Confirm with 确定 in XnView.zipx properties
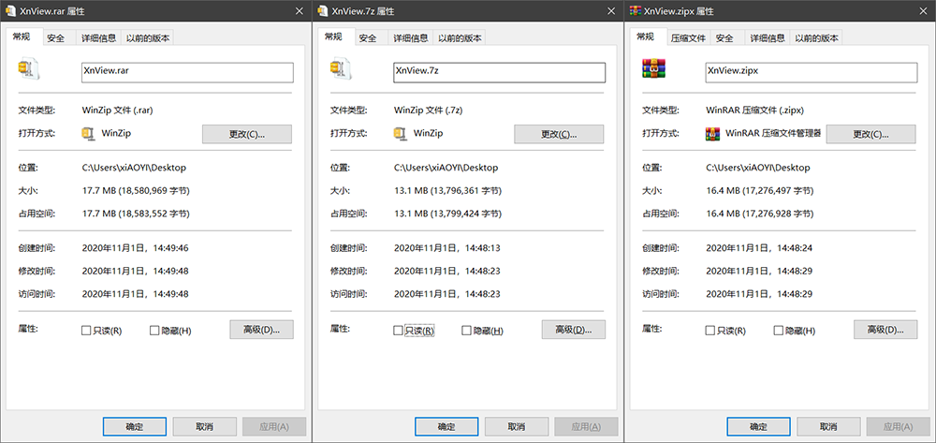This screenshot has height=443, width=936. pos(758,427)
